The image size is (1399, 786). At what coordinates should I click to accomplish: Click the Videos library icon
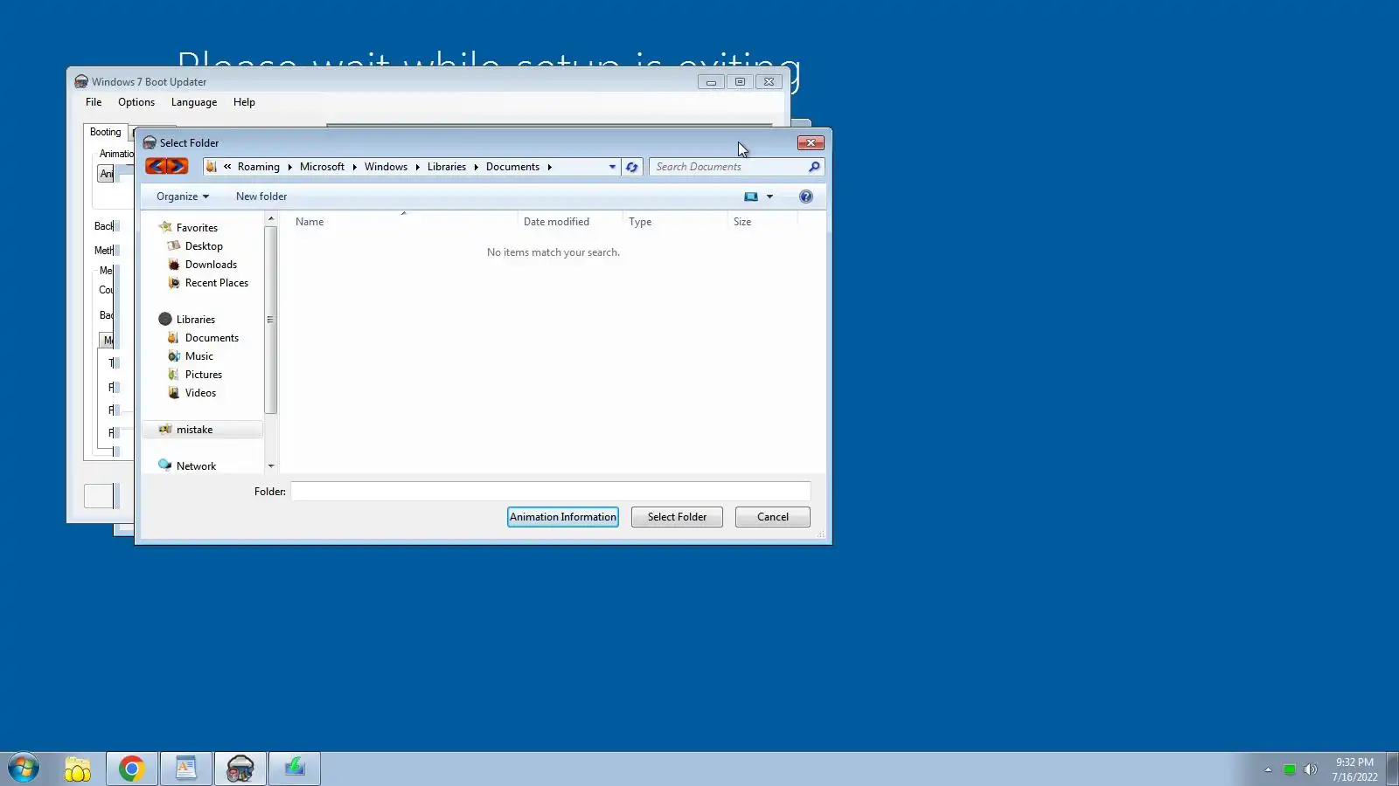pos(174,393)
